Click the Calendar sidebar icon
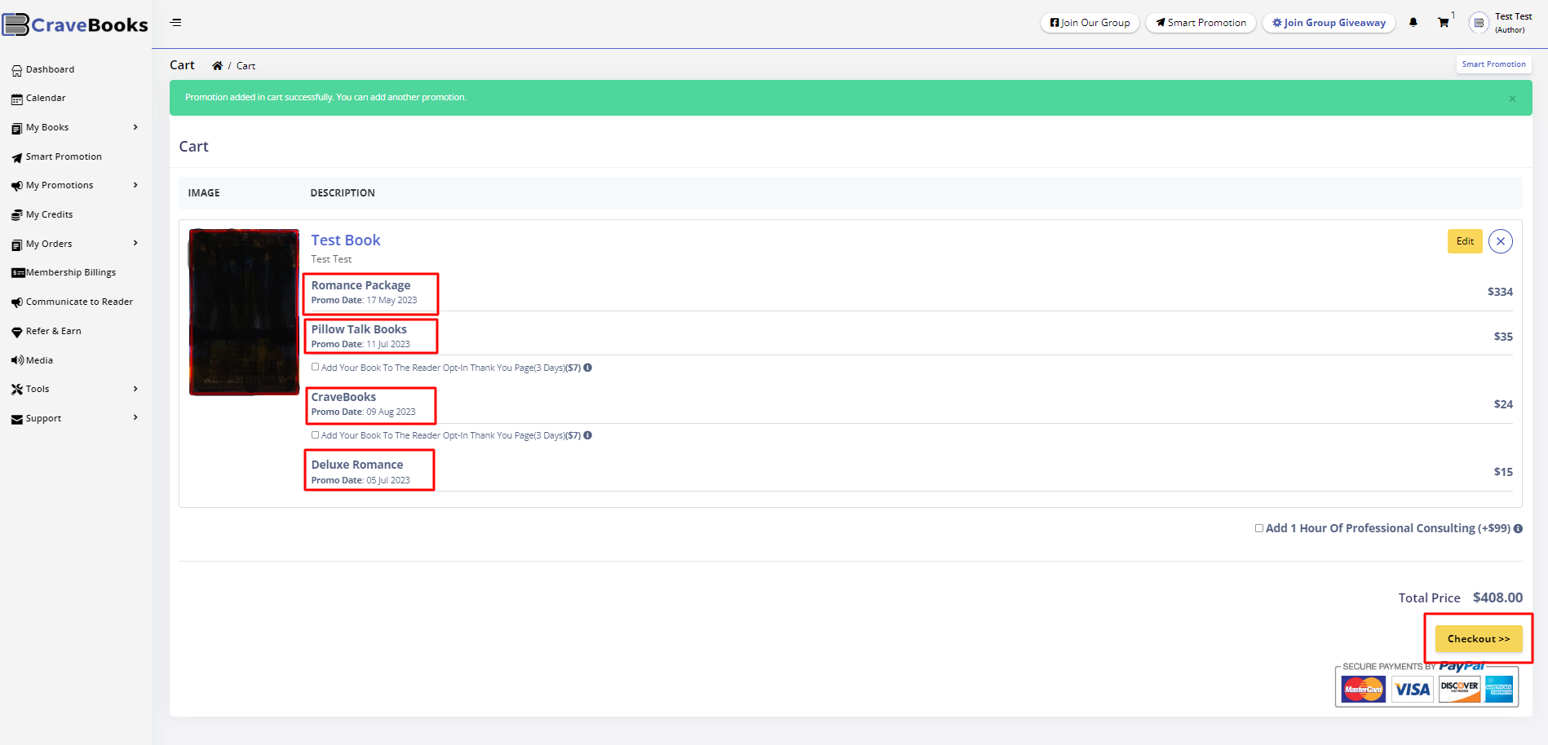This screenshot has width=1548, height=745. [x=17, y=99]
